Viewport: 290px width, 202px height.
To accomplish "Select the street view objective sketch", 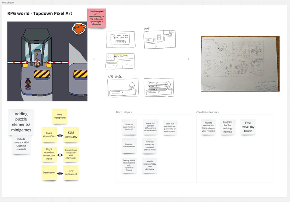I will click(x=120, y=61).
